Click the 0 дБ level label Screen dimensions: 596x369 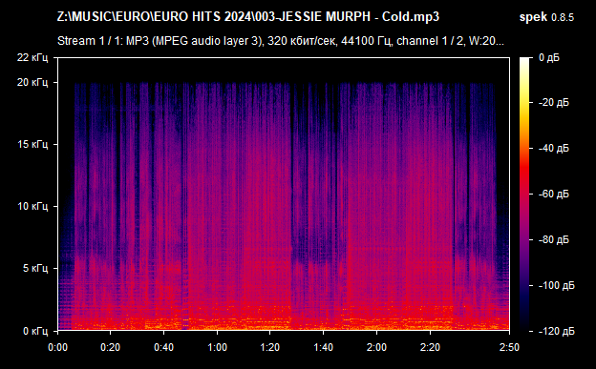click(x=549, y=58)
